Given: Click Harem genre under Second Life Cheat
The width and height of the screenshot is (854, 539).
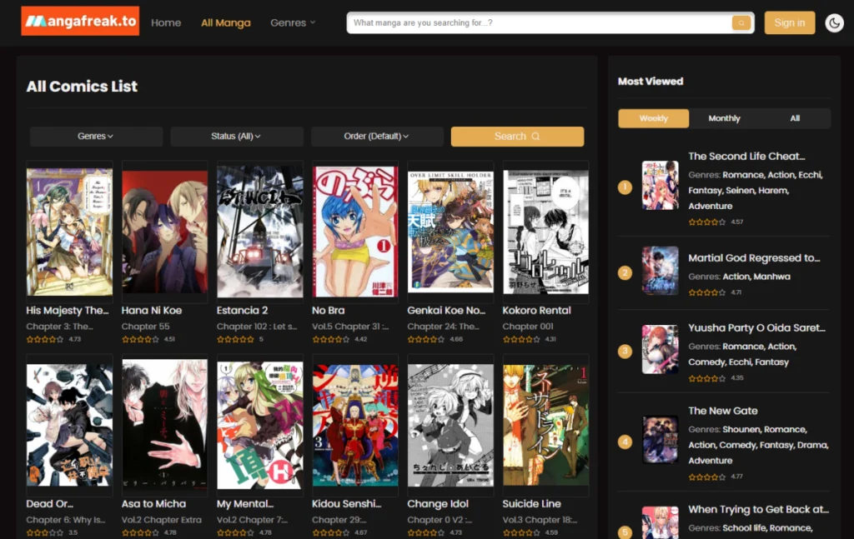Looking at the screenshot, I should coord(773,191).
